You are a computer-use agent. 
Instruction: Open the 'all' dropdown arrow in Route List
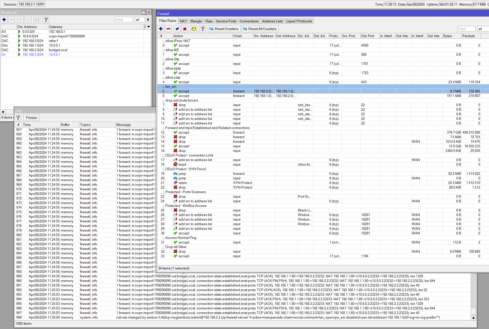click(x=148, y=20)
